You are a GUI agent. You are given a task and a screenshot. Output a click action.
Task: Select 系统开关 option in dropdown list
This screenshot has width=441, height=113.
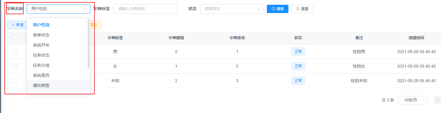[58, 45]
